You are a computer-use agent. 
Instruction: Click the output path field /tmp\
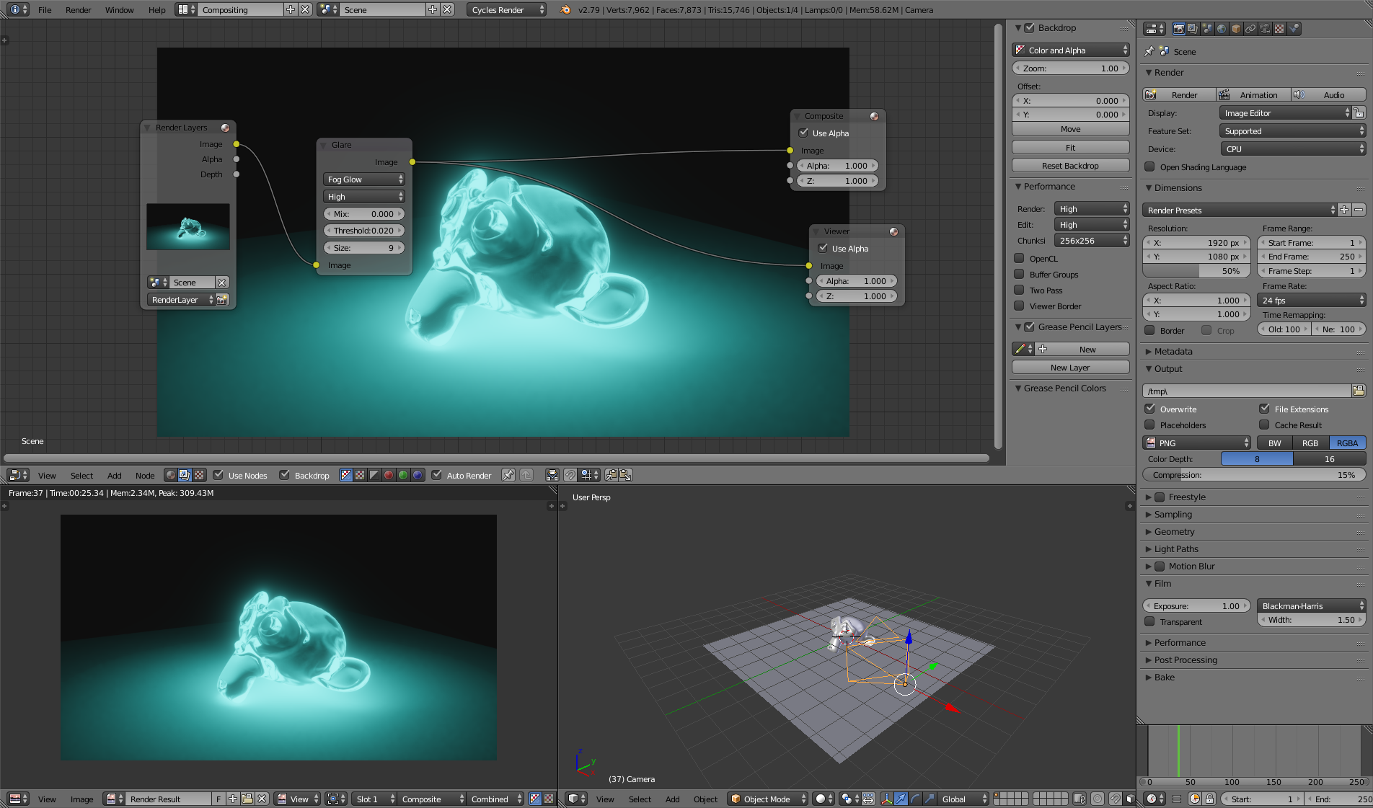coord(1247,391)
